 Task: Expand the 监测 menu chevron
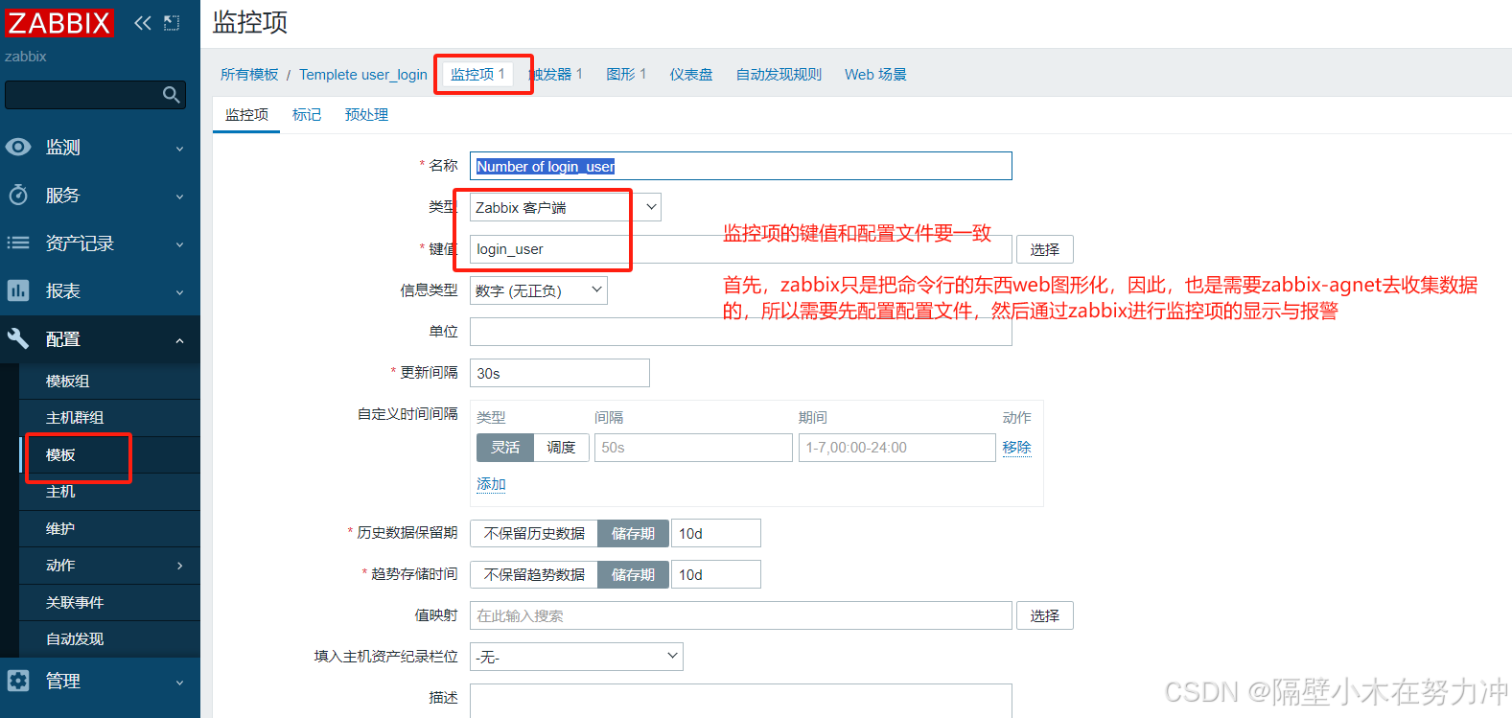pos(179,149)
